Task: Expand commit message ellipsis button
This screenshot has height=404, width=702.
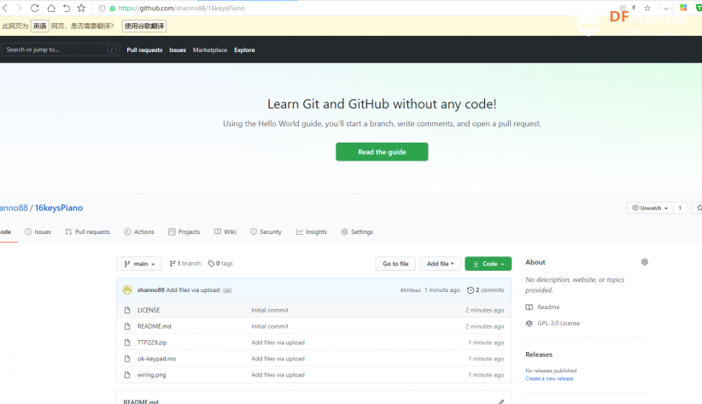Action: (x=227, y=290)
